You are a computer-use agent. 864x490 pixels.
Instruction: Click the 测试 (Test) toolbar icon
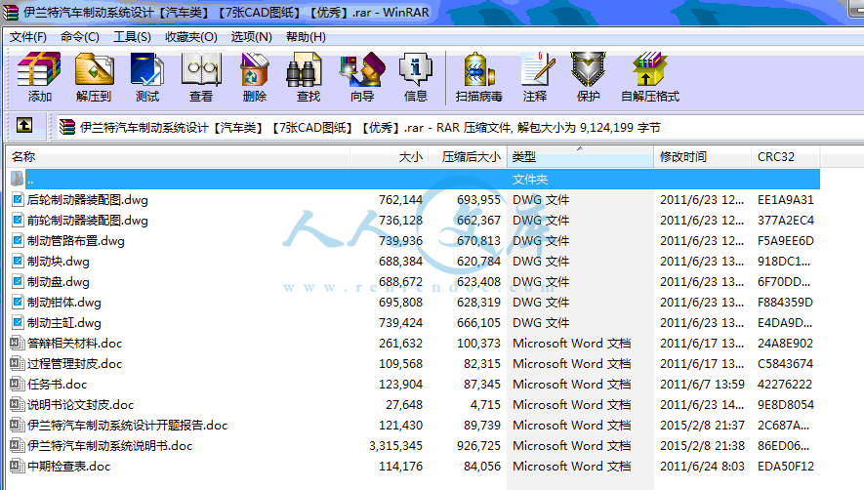147,69
